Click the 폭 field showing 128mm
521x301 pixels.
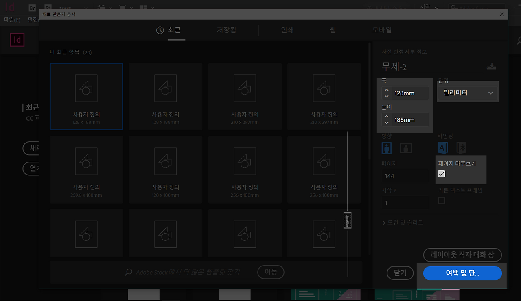tap(410, 93)
